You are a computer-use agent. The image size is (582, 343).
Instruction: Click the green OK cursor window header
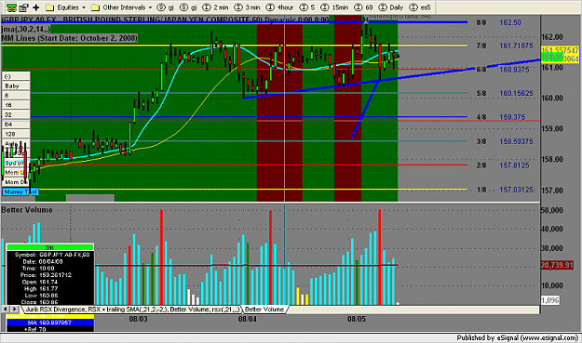(49, 247)
